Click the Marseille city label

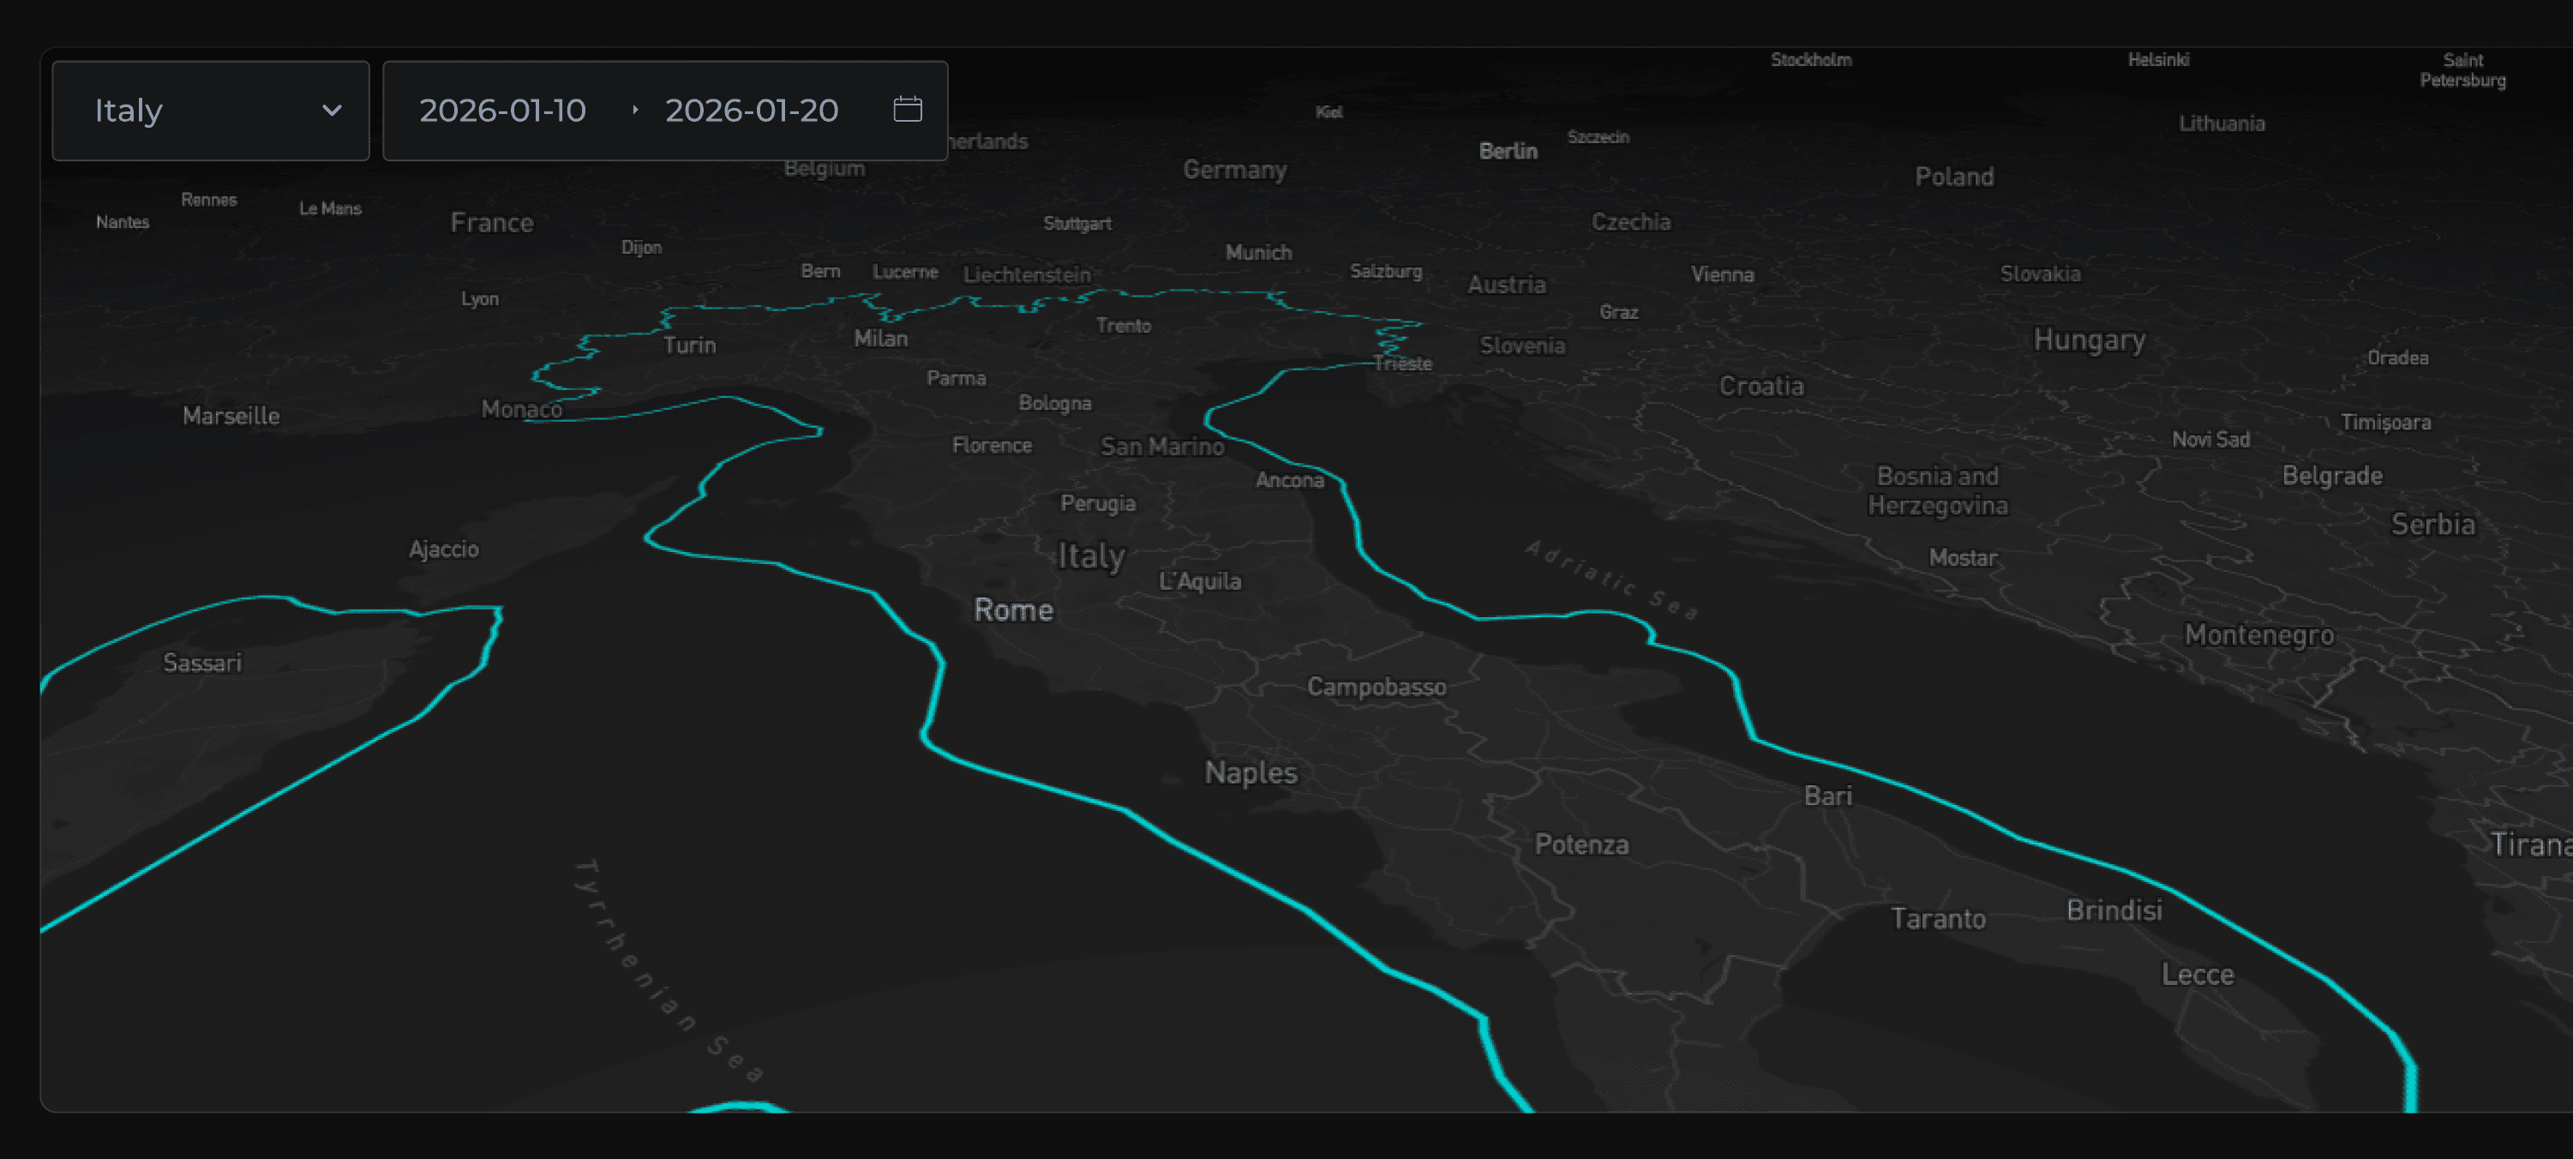pos(231,416)
